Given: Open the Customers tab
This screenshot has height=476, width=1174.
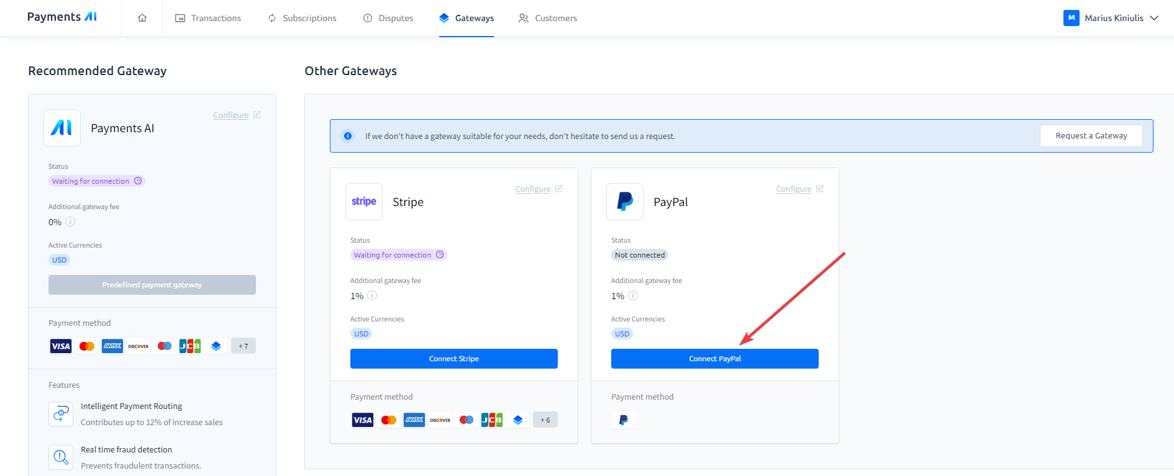Looking at the screenshot, I should click(548, 18).
